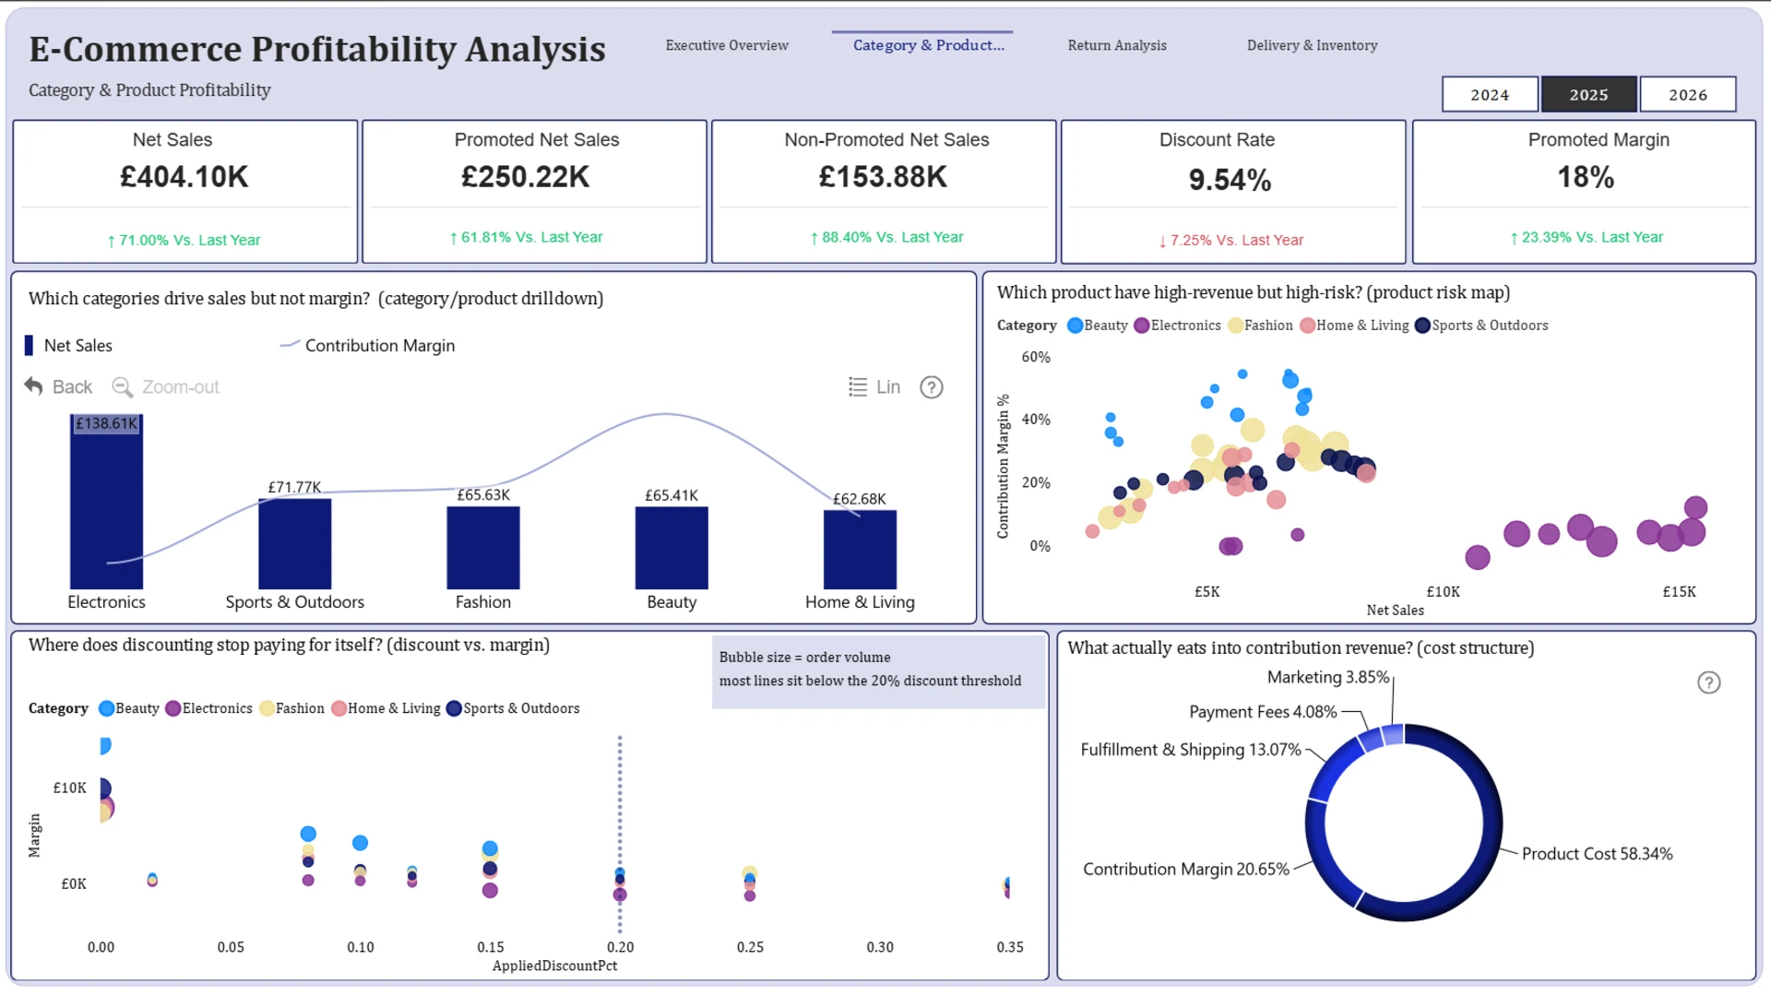Click Electronics legend swatch in product risk map
Image resolution: width=1771 pixels, height=996 pixels.
(1141, 326)
